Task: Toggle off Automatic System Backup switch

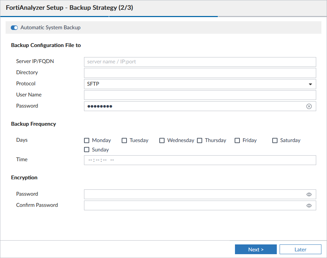Action: pos(14,28)
